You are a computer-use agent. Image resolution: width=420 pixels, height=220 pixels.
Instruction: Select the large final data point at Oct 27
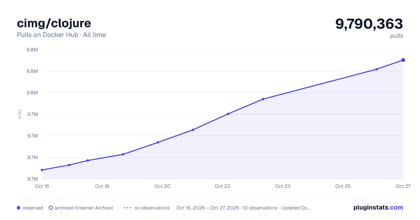(x=403, y=60)
